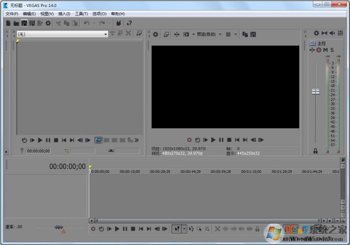This screenshot has height=245, width=350.
Task: Click What's This help cursor icon
Action: point(129,23)
